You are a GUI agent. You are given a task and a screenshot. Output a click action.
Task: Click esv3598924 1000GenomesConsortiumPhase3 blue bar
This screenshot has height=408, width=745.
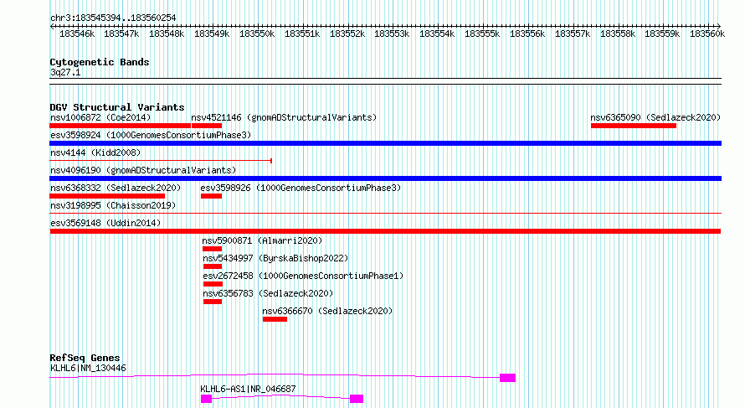385,143
